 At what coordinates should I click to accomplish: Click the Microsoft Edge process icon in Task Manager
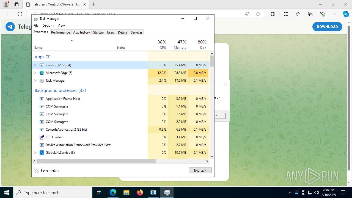tap(42, 73)
